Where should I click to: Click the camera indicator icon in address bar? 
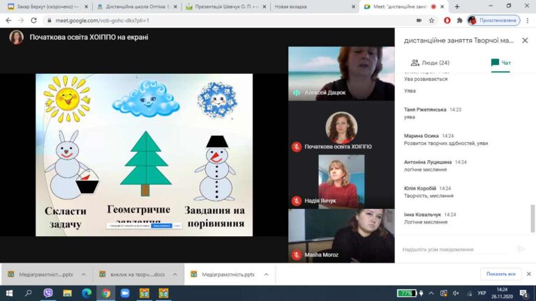coord(419,20)
